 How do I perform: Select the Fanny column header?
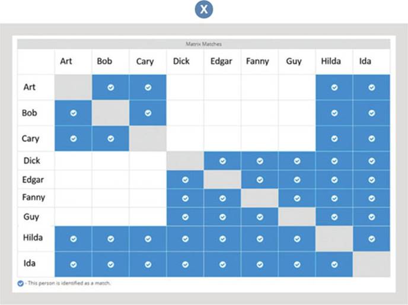click(x=257, y=61)
